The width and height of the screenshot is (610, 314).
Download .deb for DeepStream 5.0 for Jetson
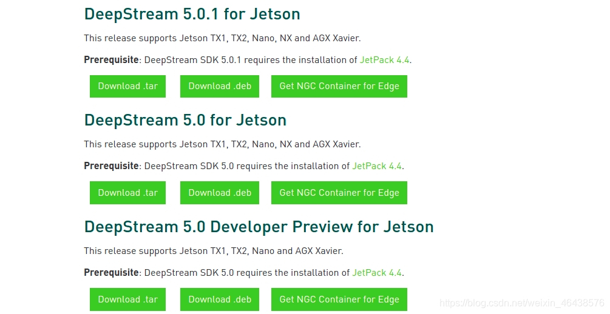219,193
